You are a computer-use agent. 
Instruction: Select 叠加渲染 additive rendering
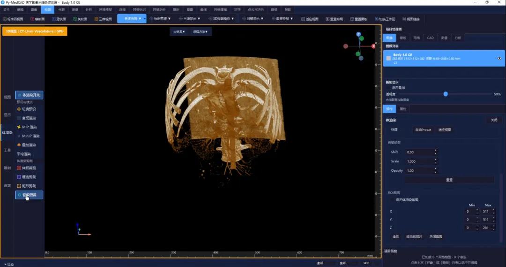29,145
